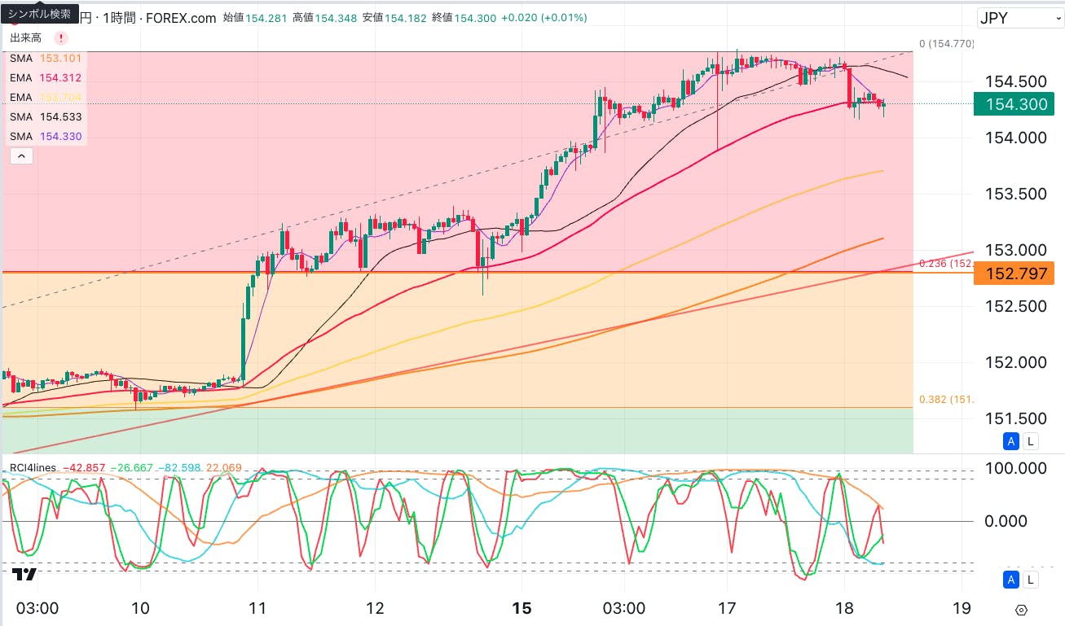The width and height of the screenshot is (1065, 626).
Task: Click the red volume warning exclamation icon
Action: click(61, 38)
